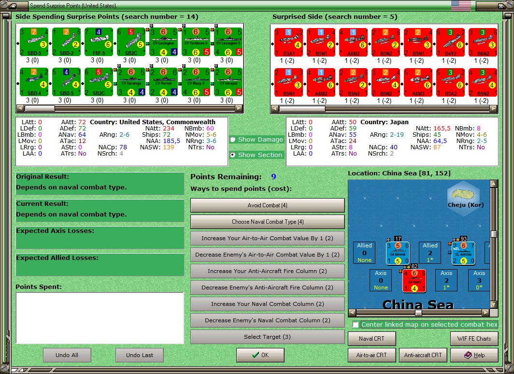Open the Naval CRT chart

point(372,339)
